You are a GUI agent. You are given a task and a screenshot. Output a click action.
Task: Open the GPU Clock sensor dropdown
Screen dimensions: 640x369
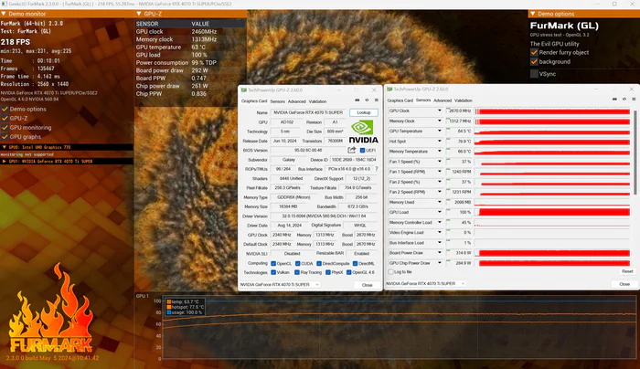coord(440,111)
